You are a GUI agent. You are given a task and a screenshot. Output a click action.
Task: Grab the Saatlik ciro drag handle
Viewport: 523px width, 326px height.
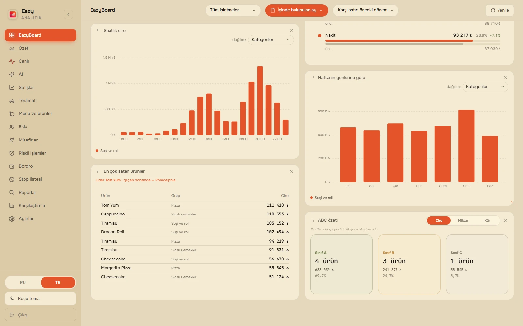pos(98,31)
